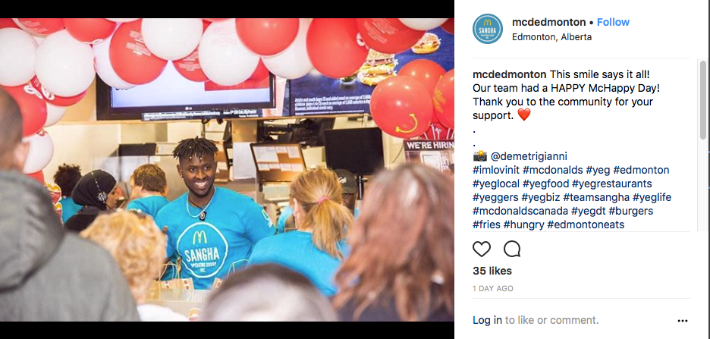
Task: Open the mcdedmonton profile avatar
Action: point(488,29)
